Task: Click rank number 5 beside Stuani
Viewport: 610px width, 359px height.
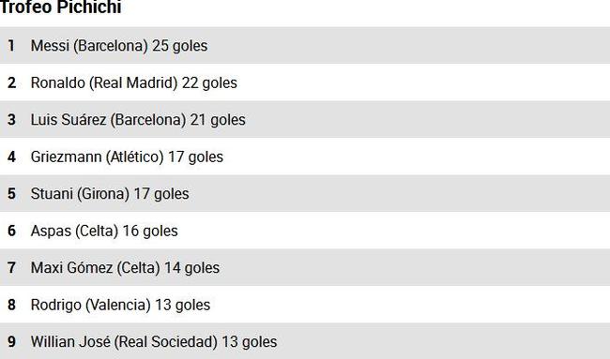Action: click(11, 193)
